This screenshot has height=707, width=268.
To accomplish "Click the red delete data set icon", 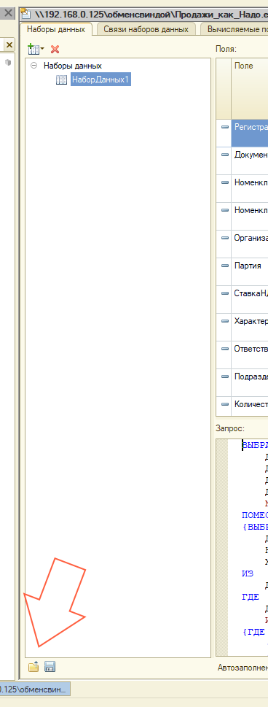I will click(x=55, y=49).
